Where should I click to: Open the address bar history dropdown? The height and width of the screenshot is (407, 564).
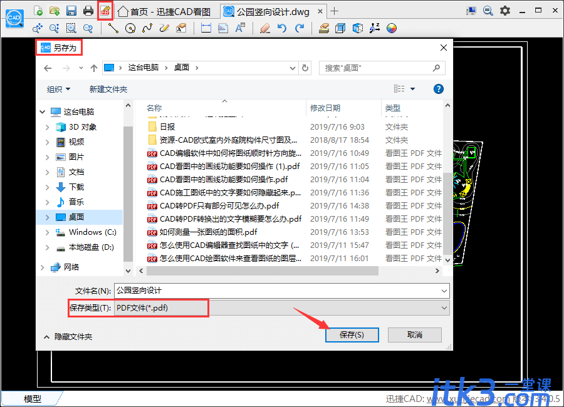pos(293,68)
